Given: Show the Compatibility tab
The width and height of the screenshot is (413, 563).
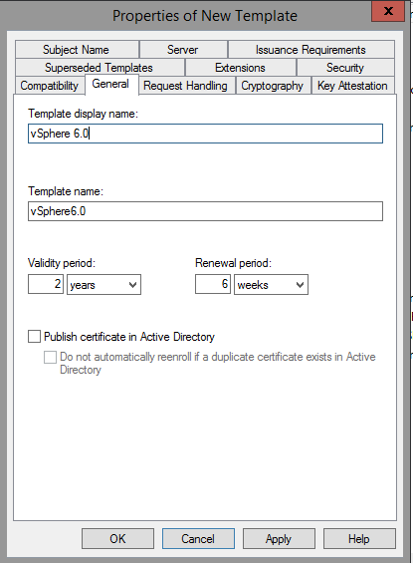Looking at the screenshot, I should tap(50, 86).
